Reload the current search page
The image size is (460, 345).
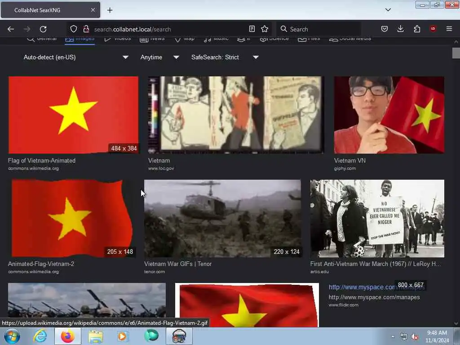[x=43, y=29]
